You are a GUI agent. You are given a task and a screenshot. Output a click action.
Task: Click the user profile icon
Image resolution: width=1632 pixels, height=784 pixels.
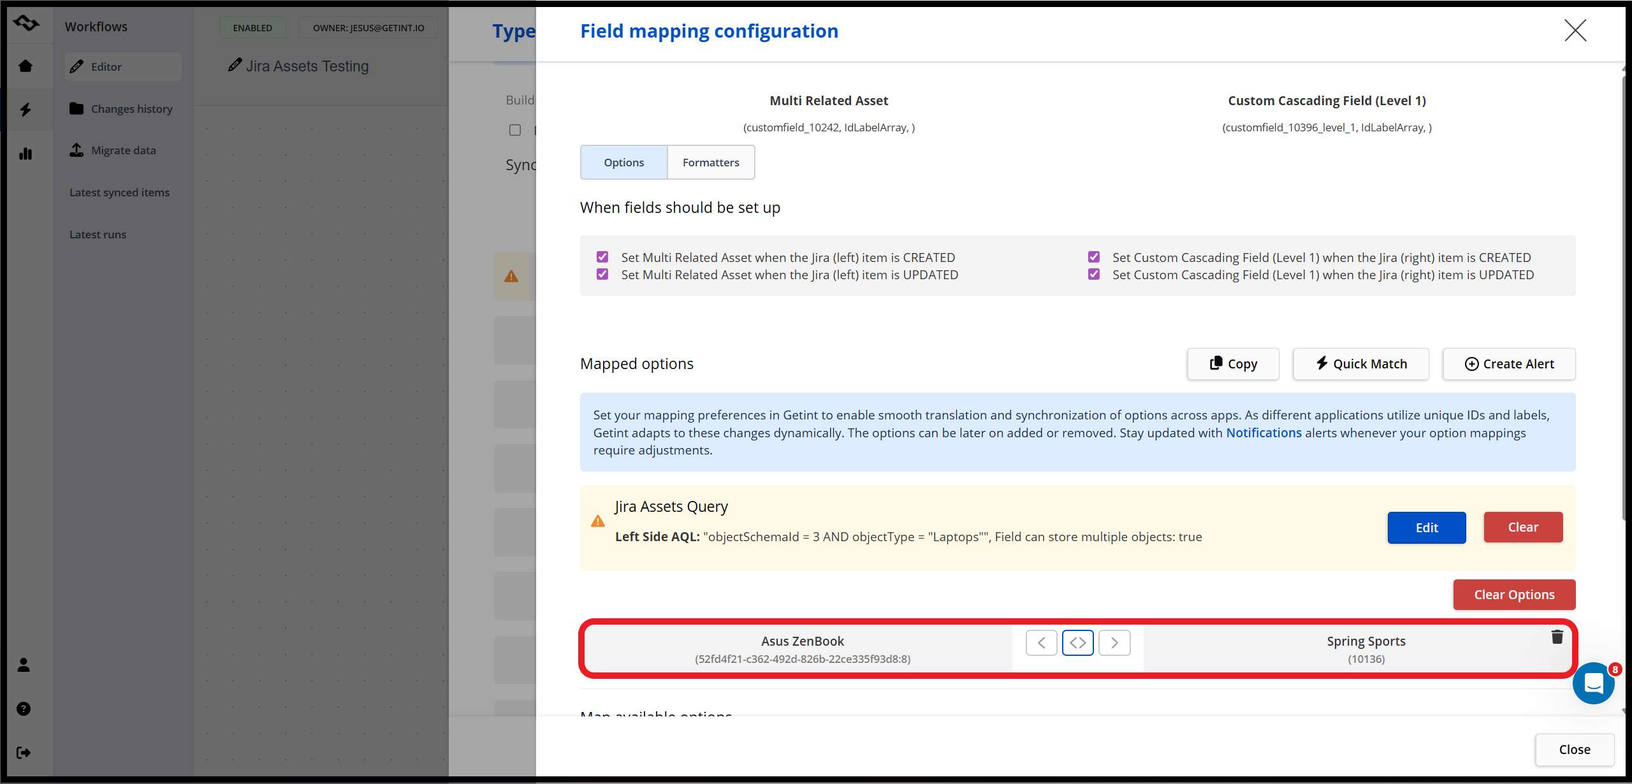tap(24, 665)
